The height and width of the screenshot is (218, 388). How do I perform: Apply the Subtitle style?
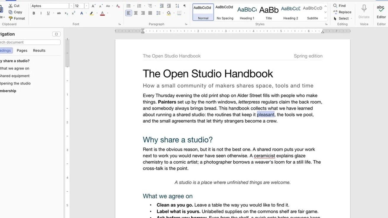(x=313, y=12)
